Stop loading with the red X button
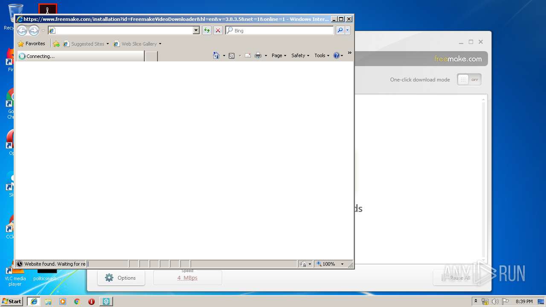Image resolution: width=546 pixels, height=307 pixels. point(218,30)
